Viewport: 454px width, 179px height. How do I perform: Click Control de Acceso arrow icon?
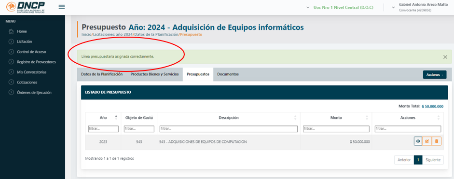coord(11,52)
